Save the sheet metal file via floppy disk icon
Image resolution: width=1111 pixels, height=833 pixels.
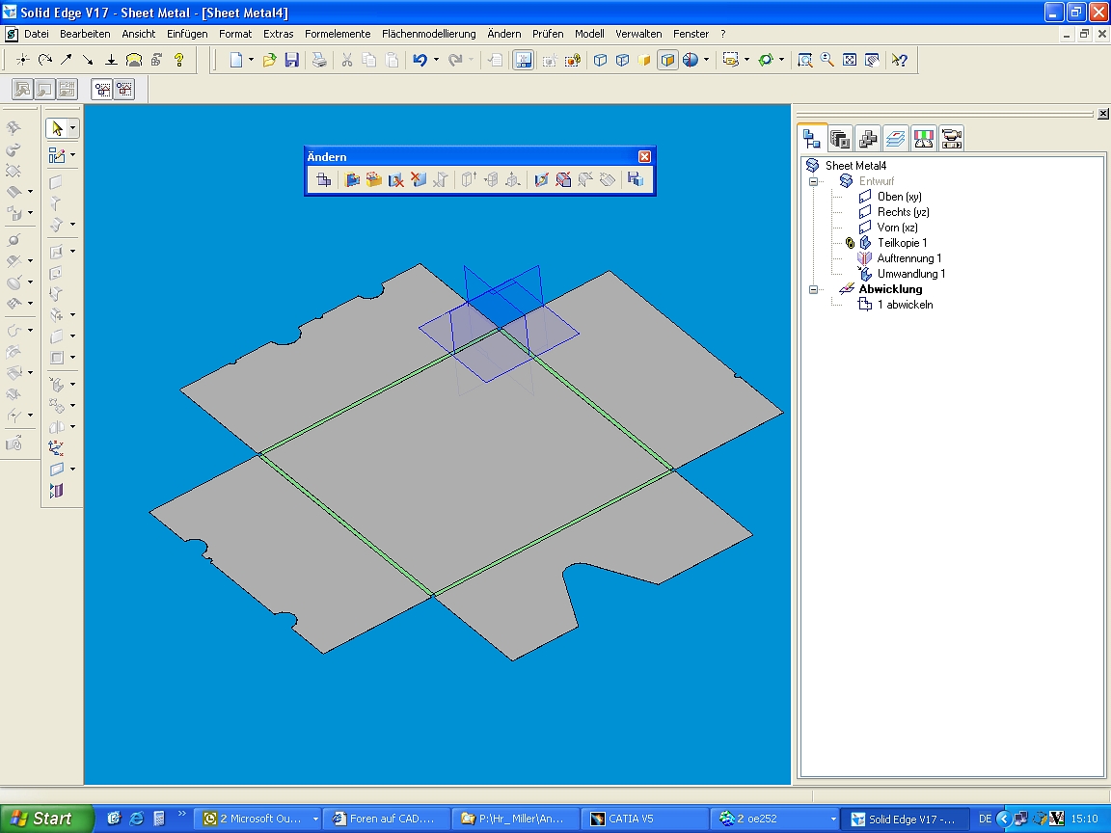pyautogui.click(x=291, y=60)
